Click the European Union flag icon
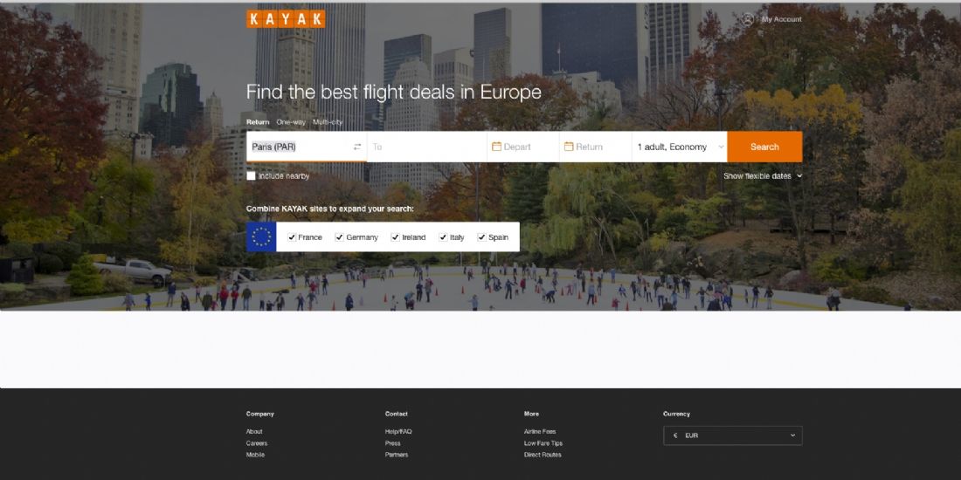Screen dimensions: 961x480 click(261, 237)
